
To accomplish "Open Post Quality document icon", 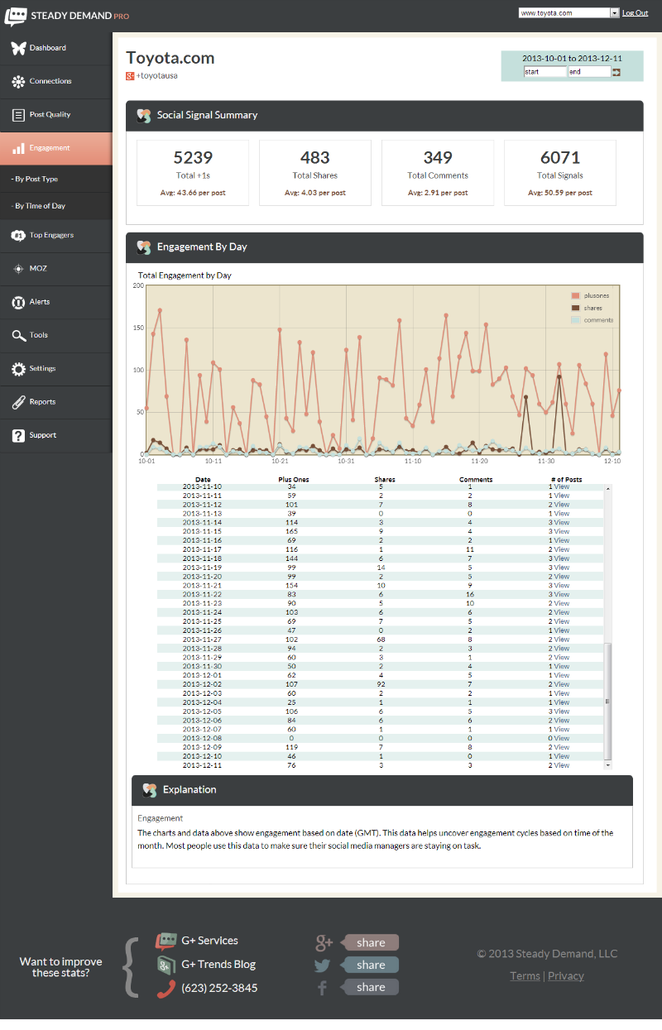I will click(x=18, y=115).
